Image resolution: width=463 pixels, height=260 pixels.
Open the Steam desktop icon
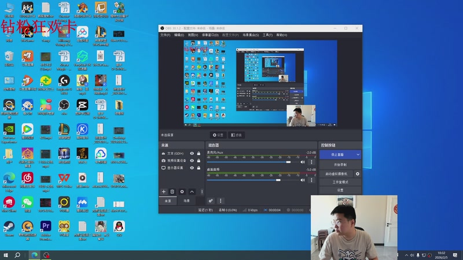tap(9, 228)
